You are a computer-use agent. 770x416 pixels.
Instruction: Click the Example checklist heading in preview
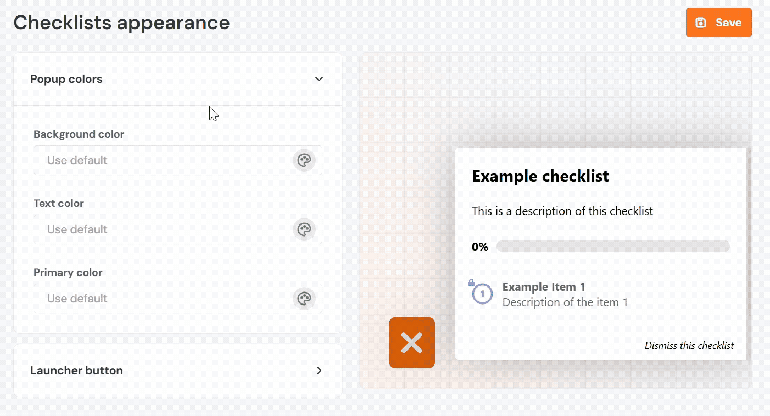(540, 176)
